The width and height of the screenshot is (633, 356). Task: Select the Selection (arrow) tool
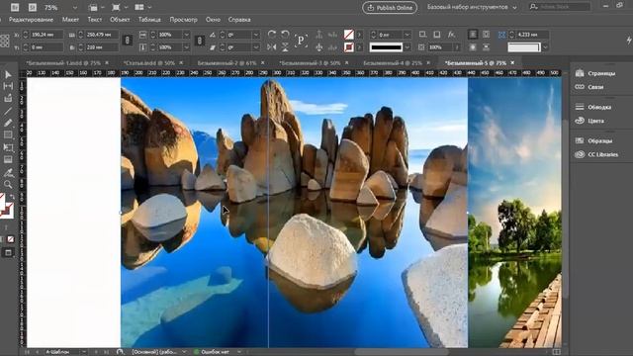(8, 75)
